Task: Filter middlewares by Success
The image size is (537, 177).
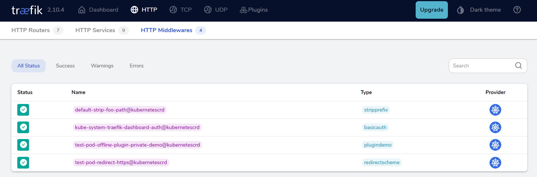Action: click(x=65, y=66)
